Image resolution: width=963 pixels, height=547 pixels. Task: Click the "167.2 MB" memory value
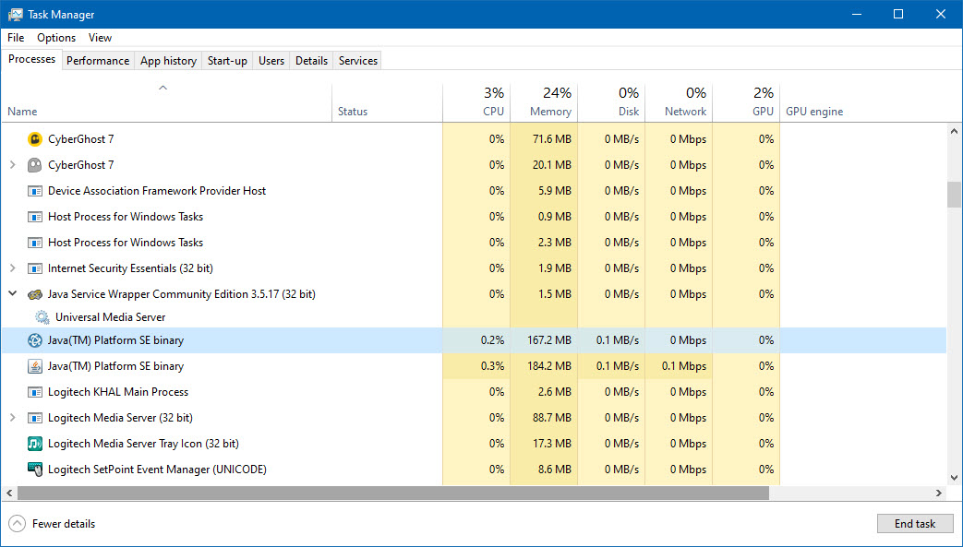(x=549, y=340)
